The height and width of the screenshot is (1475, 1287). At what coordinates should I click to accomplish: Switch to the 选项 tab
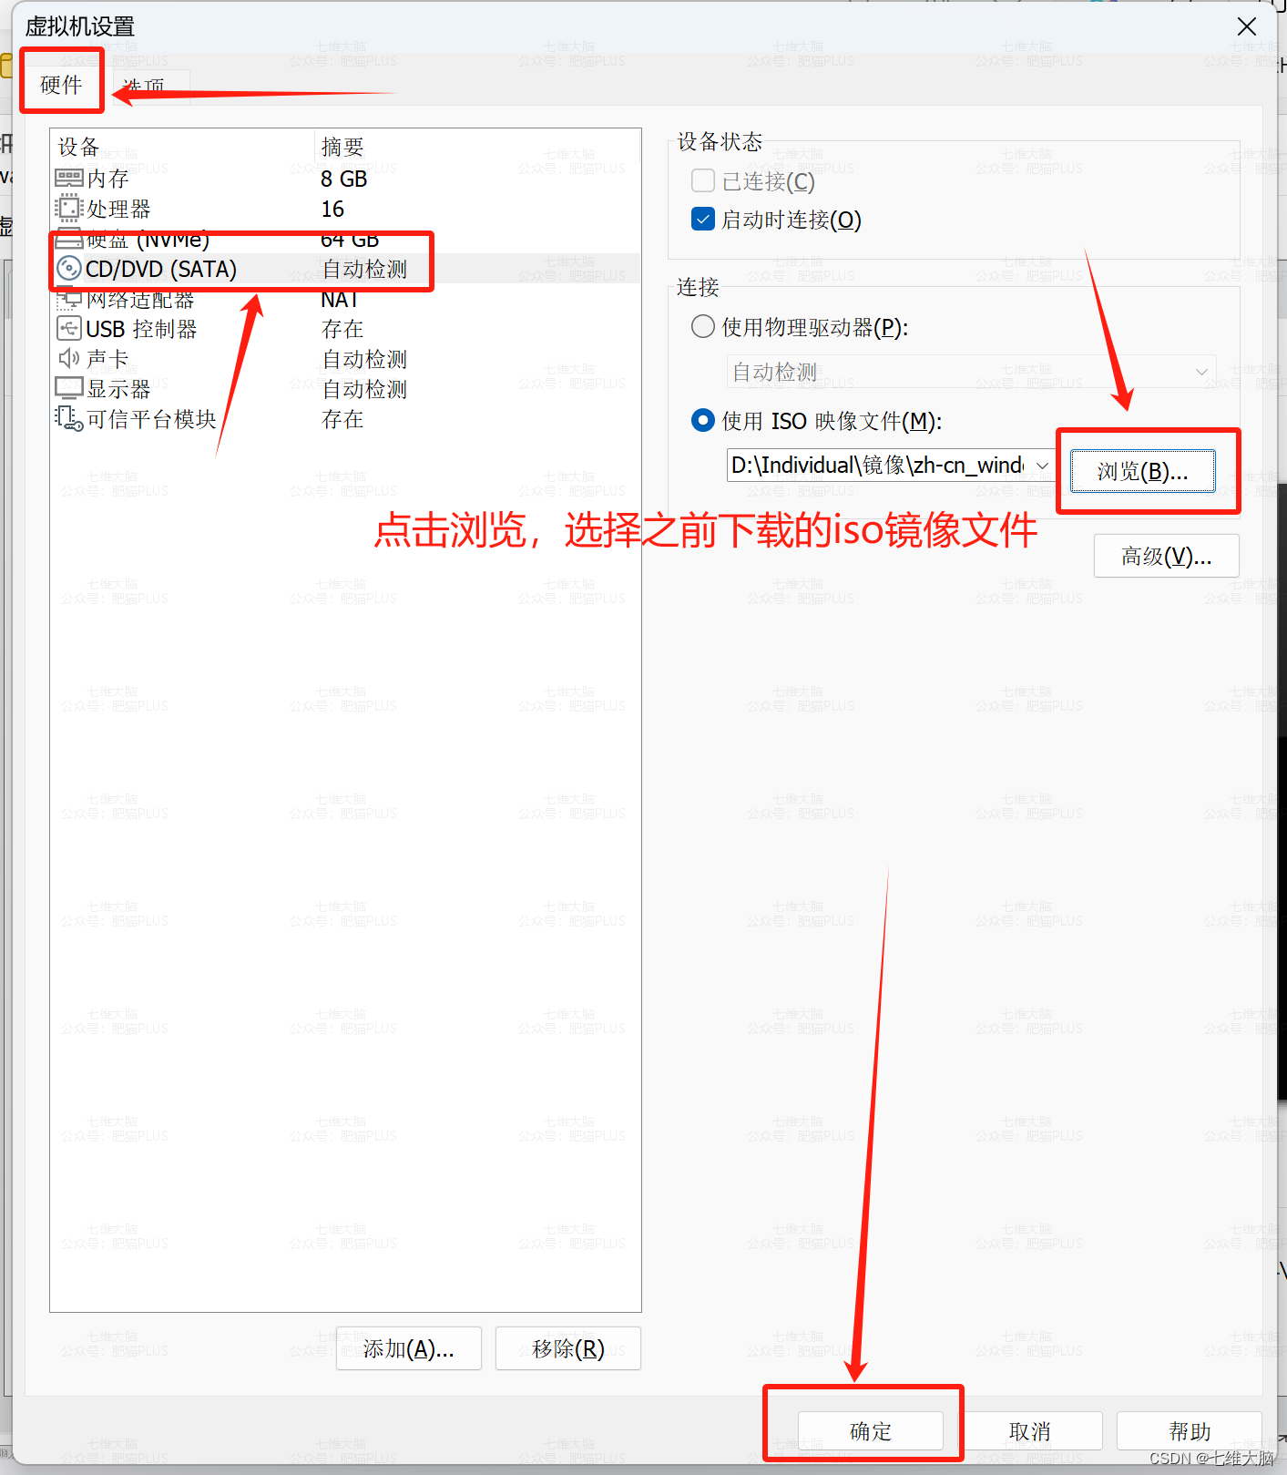pyautogui.click(x=144, y=87)
